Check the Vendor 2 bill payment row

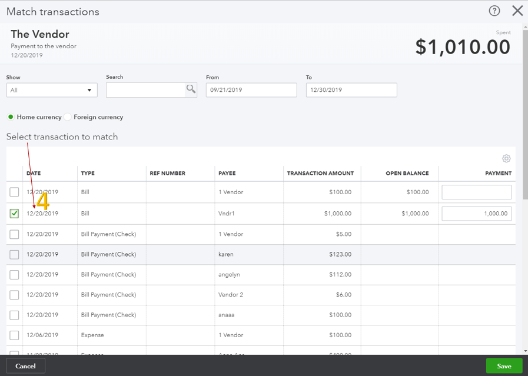14,294
